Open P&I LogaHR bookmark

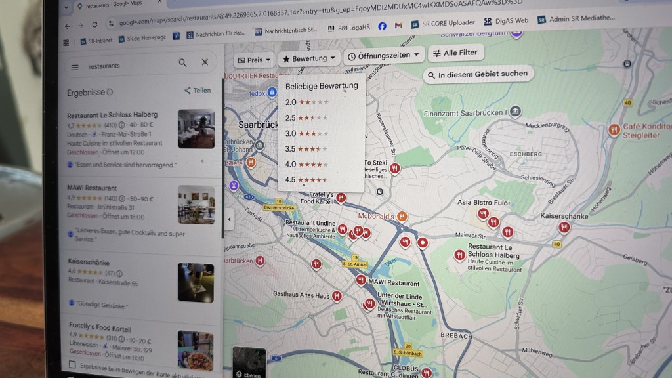[x=349, y=28]
